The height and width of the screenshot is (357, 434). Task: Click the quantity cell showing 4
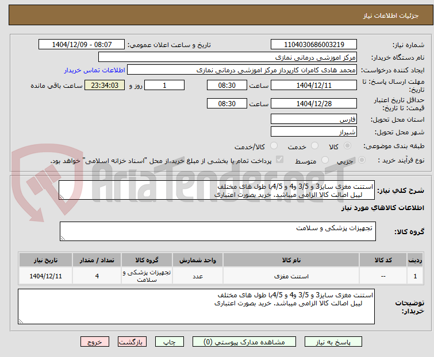click(97, 275)
